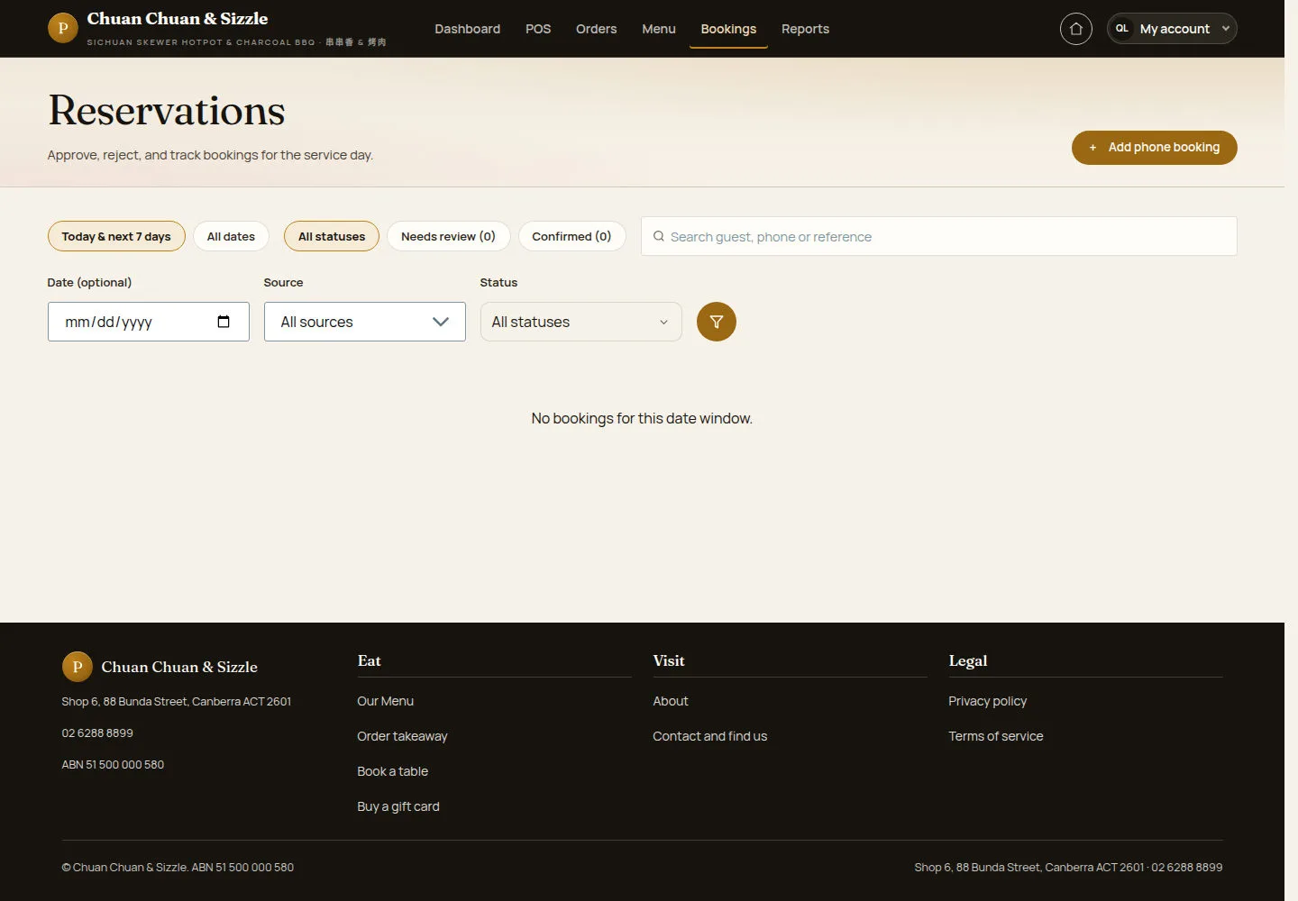Open the My account dropdown
1298x901 pixels.
tap(1172, 29)
